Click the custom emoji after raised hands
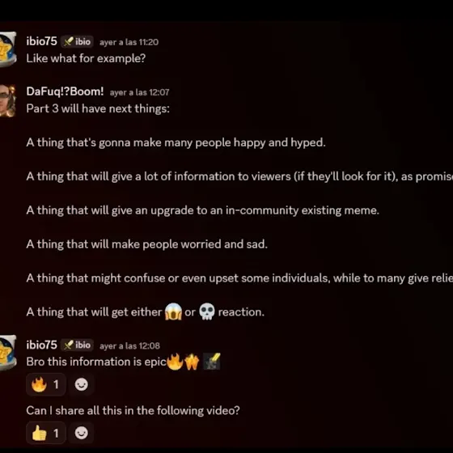Image resolution: width=453 pixels, height=453 pixels. [x=212, y=362]
